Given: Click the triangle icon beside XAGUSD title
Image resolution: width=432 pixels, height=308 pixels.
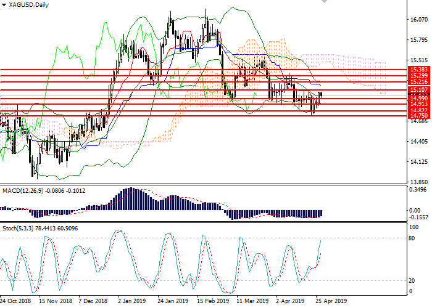Looking at the screenshot, I should 4,5.
